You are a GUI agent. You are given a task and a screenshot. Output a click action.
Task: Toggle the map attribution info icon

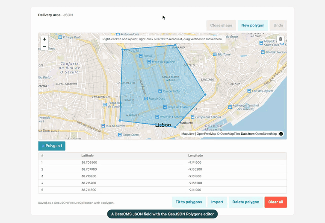(x=281, y=134)
